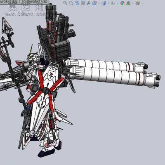The height and width of the screenshot is (165, 165).
Task: Expand the Hide/Show Items dropdown arrow
Action: tap(118, 3)
